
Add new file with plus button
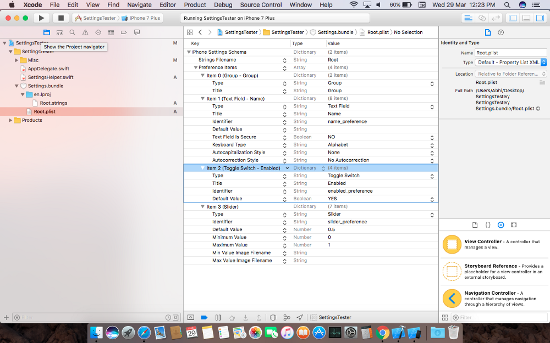[6, 317]
